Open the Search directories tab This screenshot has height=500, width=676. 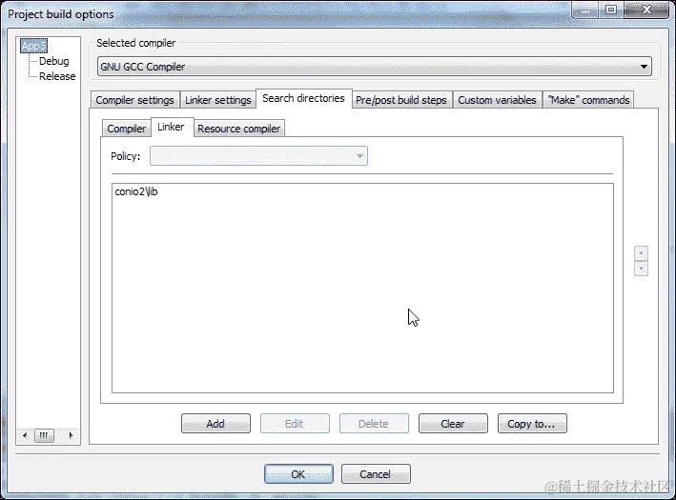coord(304,98)
